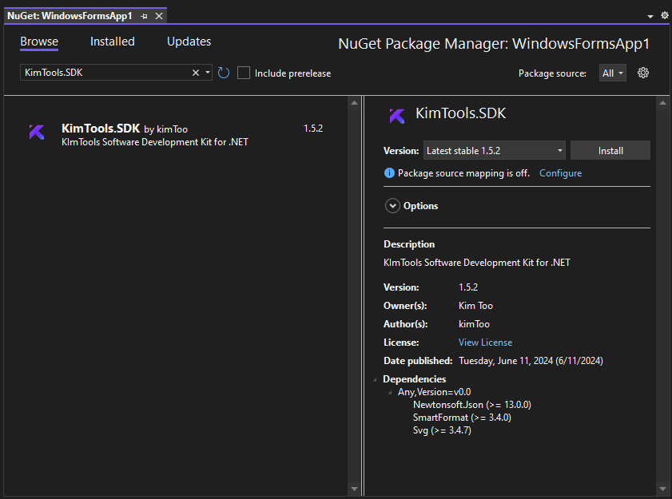
Task: Click the pin icon on the NuGet tab
Action: [x=145, y=16]
